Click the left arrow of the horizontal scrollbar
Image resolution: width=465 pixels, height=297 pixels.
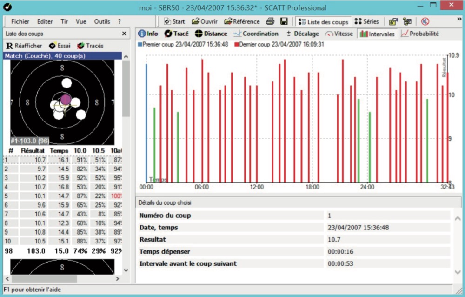point(7,278)
